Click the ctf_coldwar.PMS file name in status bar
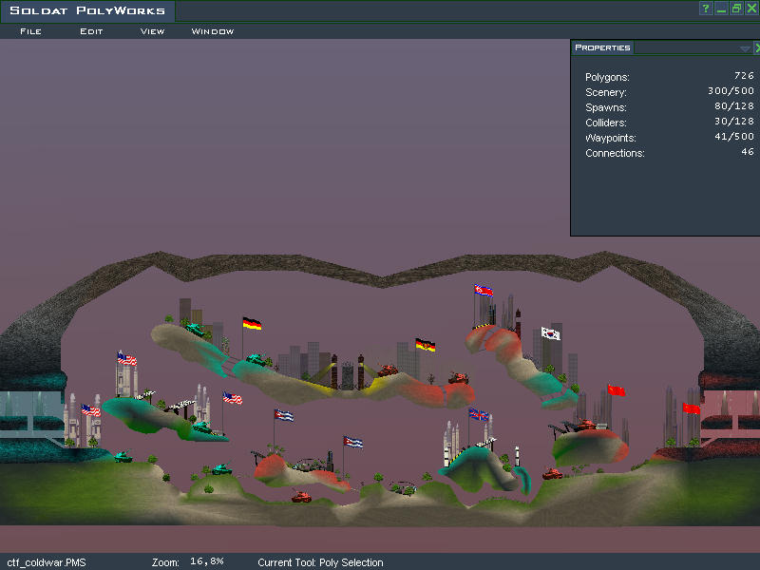 tap(47, 562)
